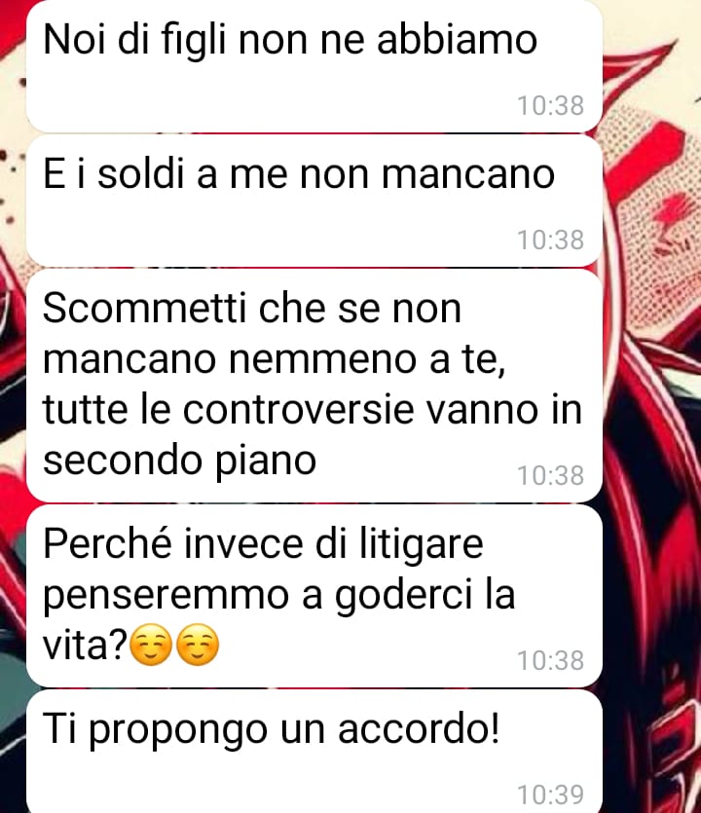Click the word 'Scommetti' in third bubble

[145, 308]
